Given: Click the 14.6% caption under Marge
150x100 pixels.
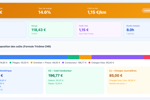Looking at the screenshot, I should click(x=34, y=34).
